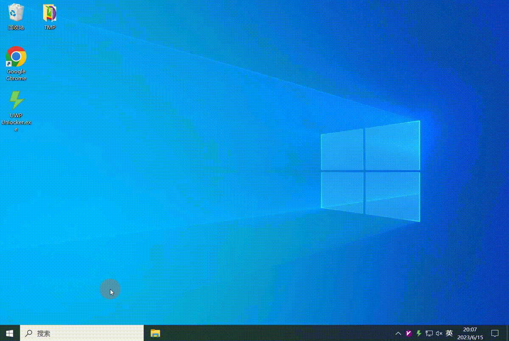The width and height of the screenshot is (509, 341).
Task: Select the TMP folder desktop icon
Action: pos(50,17)
